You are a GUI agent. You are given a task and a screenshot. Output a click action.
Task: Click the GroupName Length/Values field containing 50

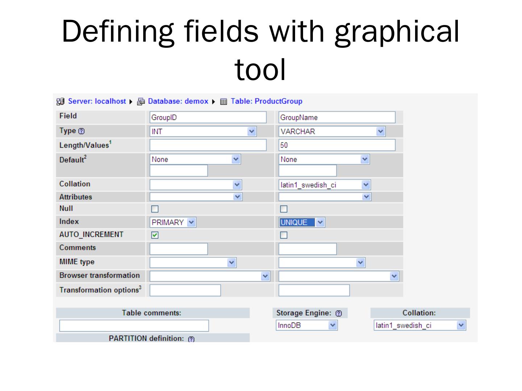coord(337,145)
